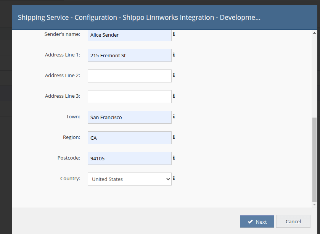The image size is (320, 234).
Task: Edit the Address Line 1 field
Action: [x=130, y=55]
